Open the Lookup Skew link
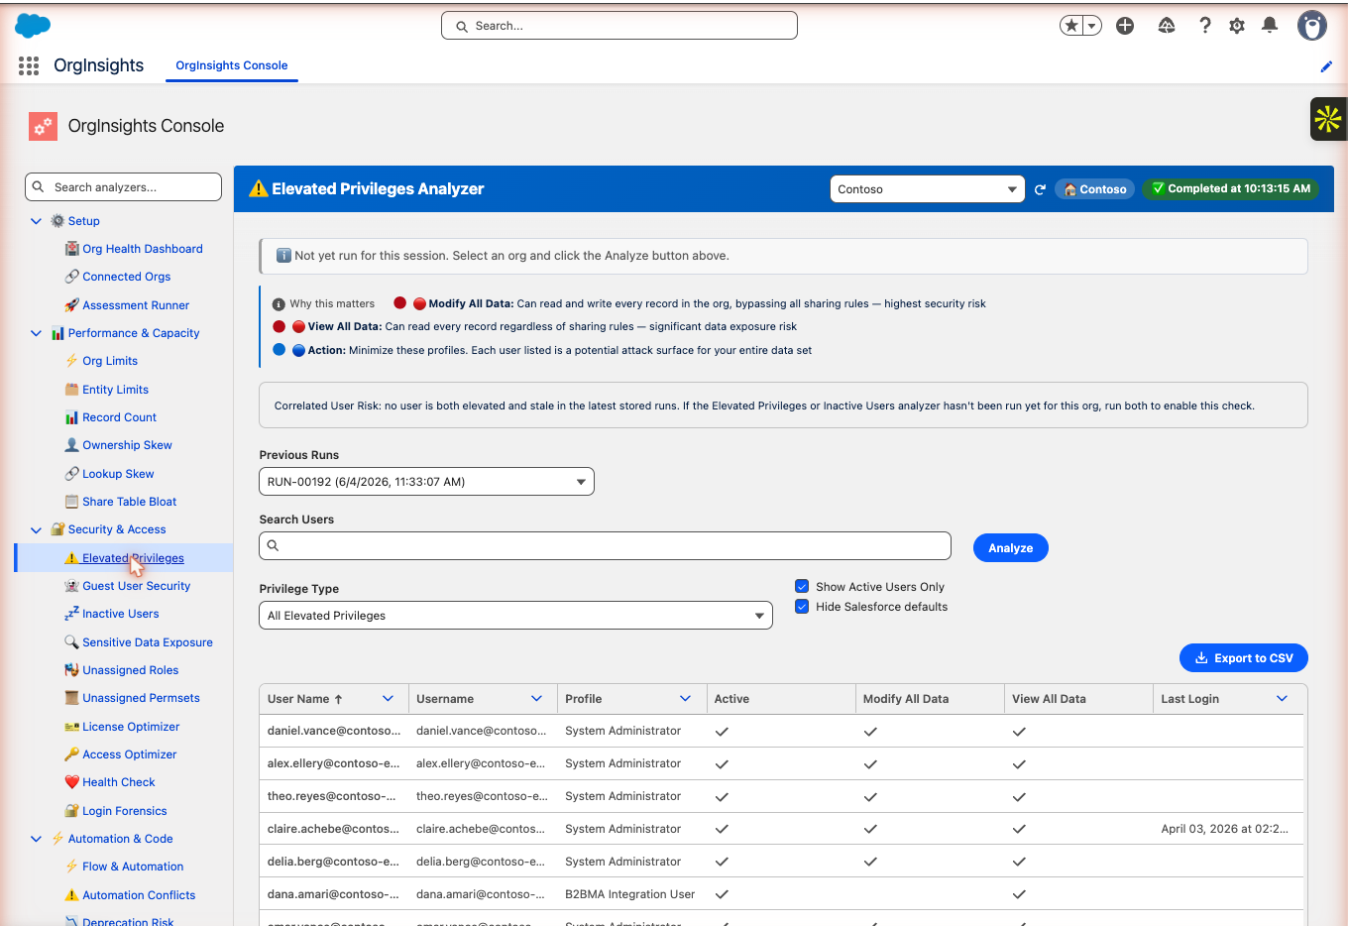The width and height of the screenshot is (1348, 926). pos(118,474)
